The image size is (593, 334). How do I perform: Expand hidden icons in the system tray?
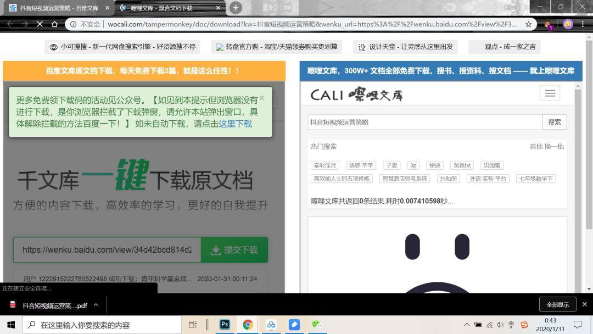[x=467, y=325]
